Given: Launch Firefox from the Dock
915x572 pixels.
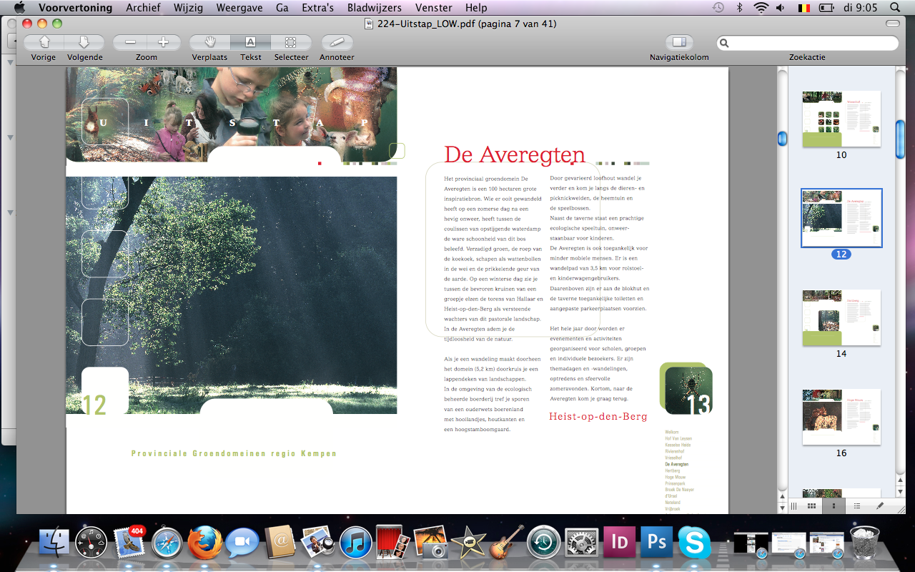Looking at the screenshot, I should (x=205, y=543).
